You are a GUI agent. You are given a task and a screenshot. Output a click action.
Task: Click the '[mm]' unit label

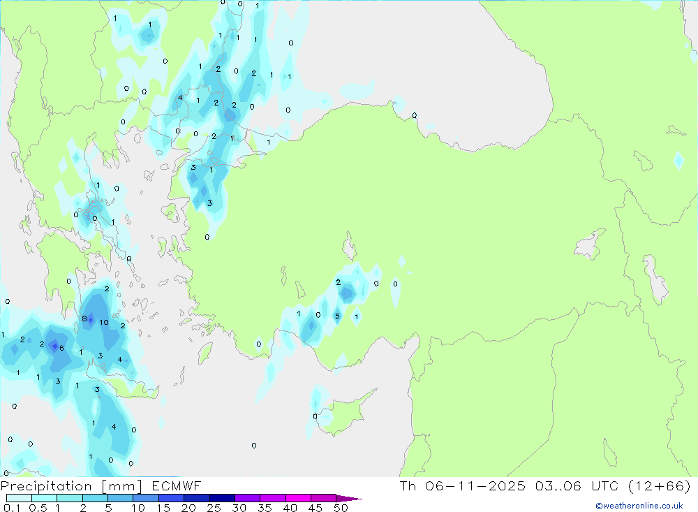coord(121,486)
